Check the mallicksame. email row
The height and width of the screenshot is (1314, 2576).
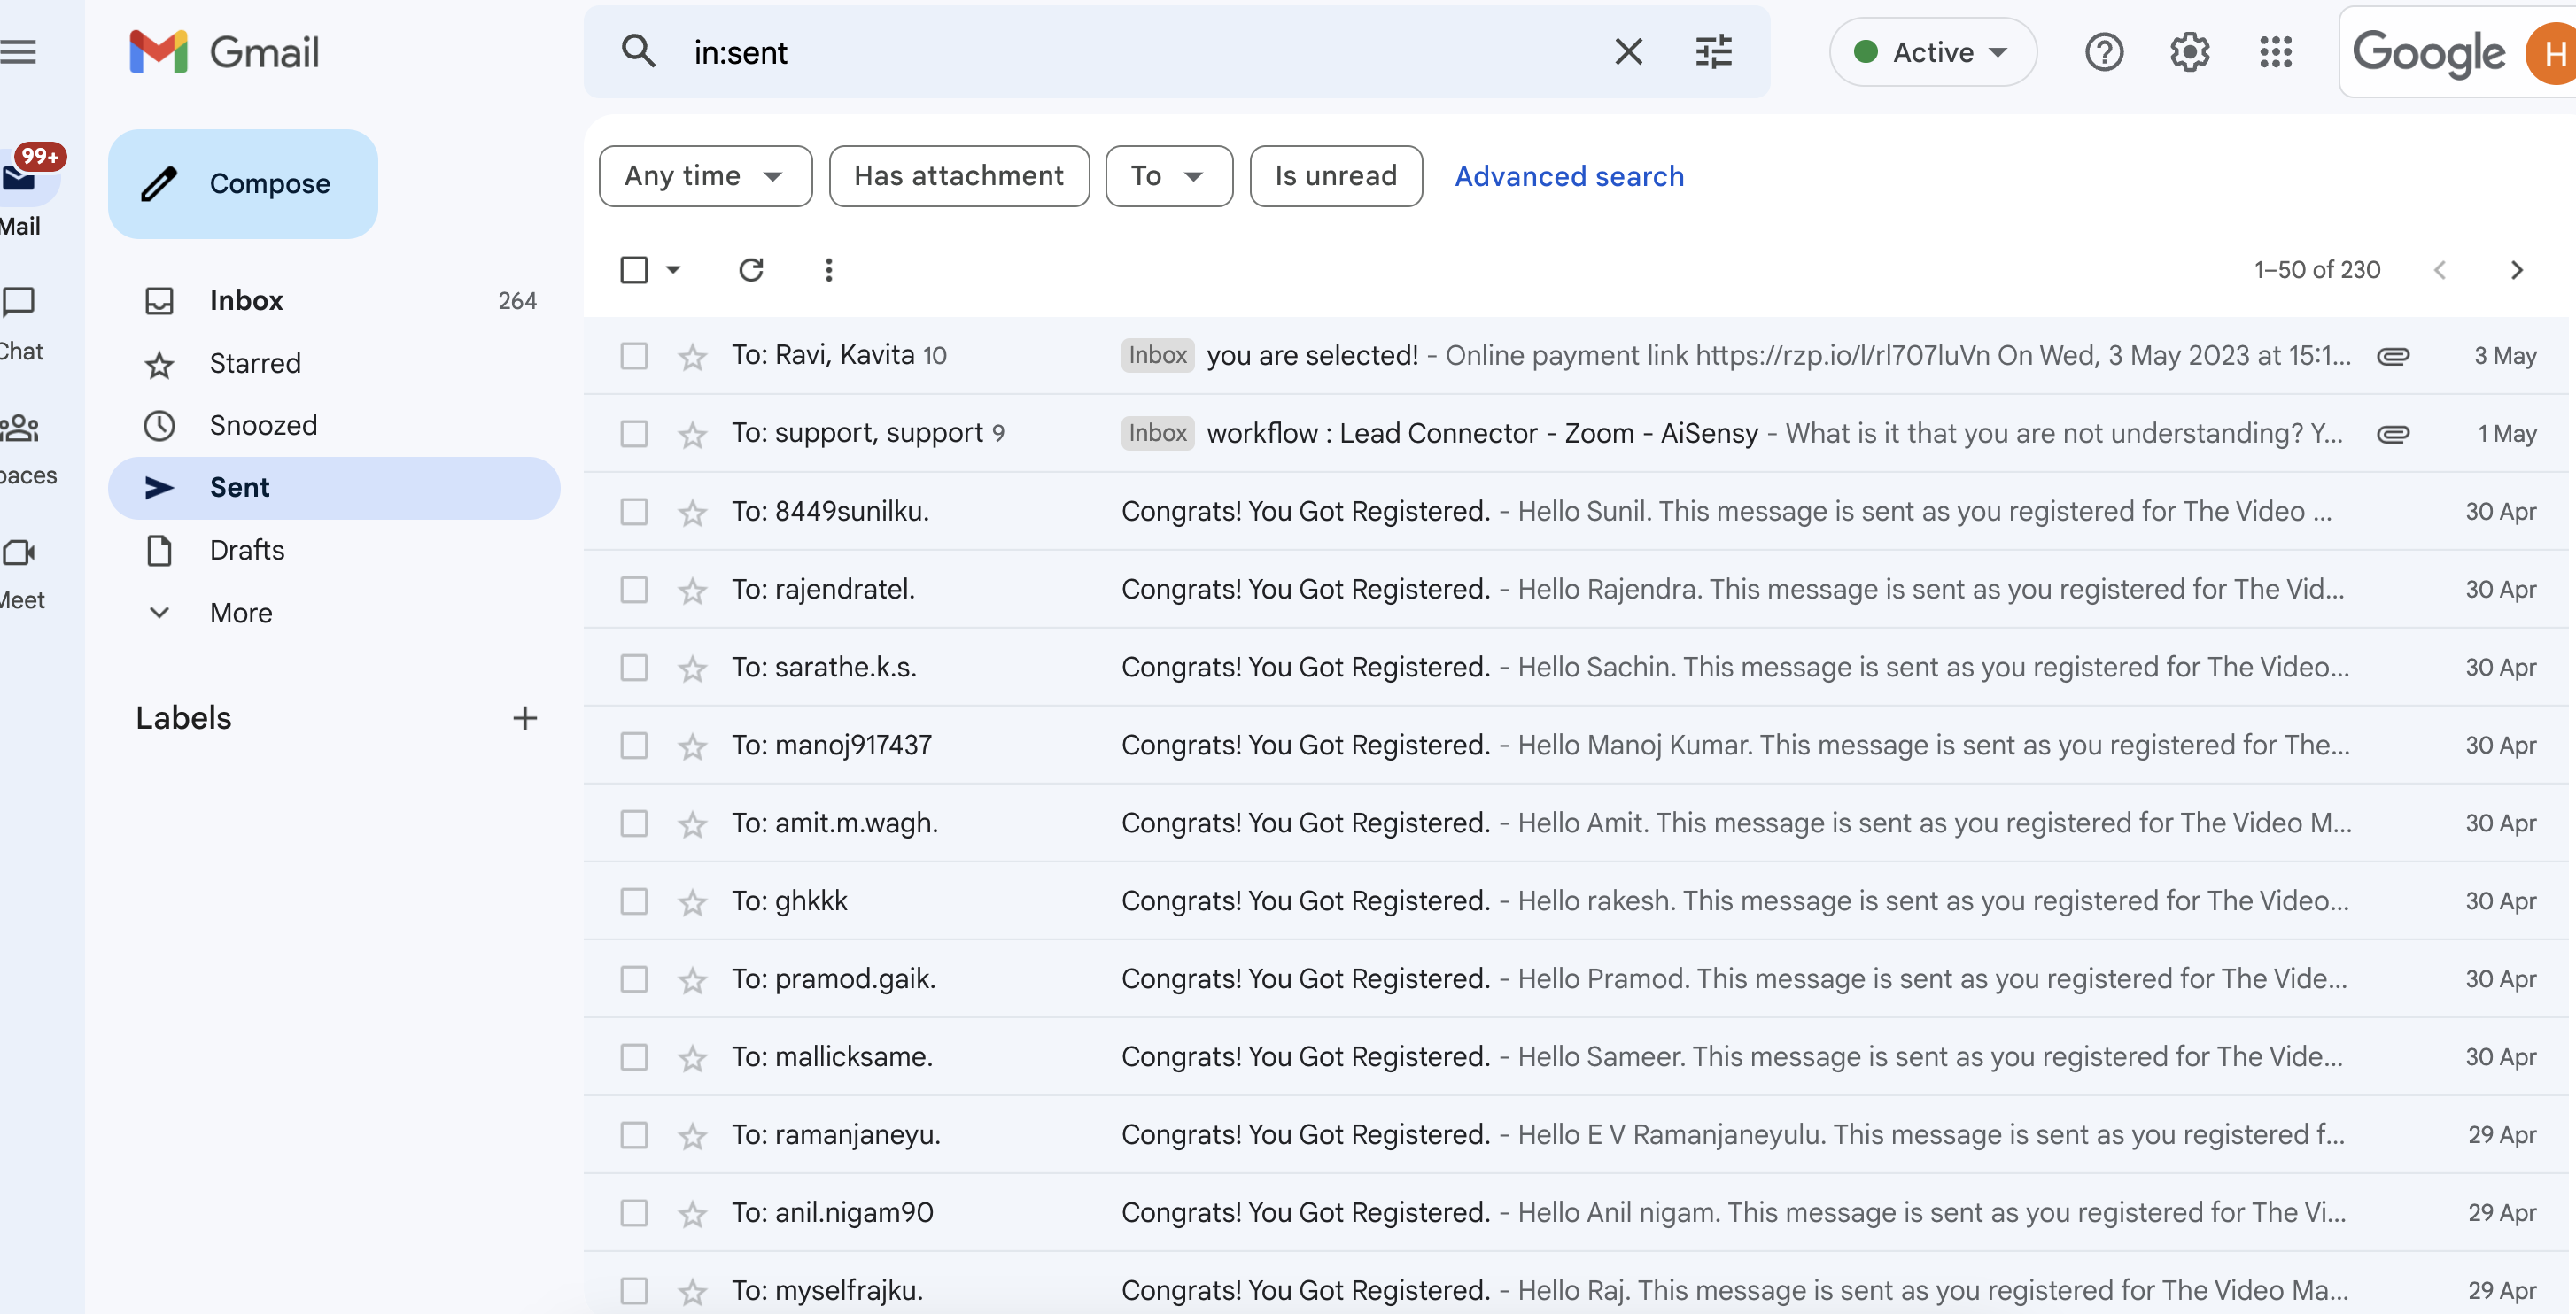point(634,1057)
